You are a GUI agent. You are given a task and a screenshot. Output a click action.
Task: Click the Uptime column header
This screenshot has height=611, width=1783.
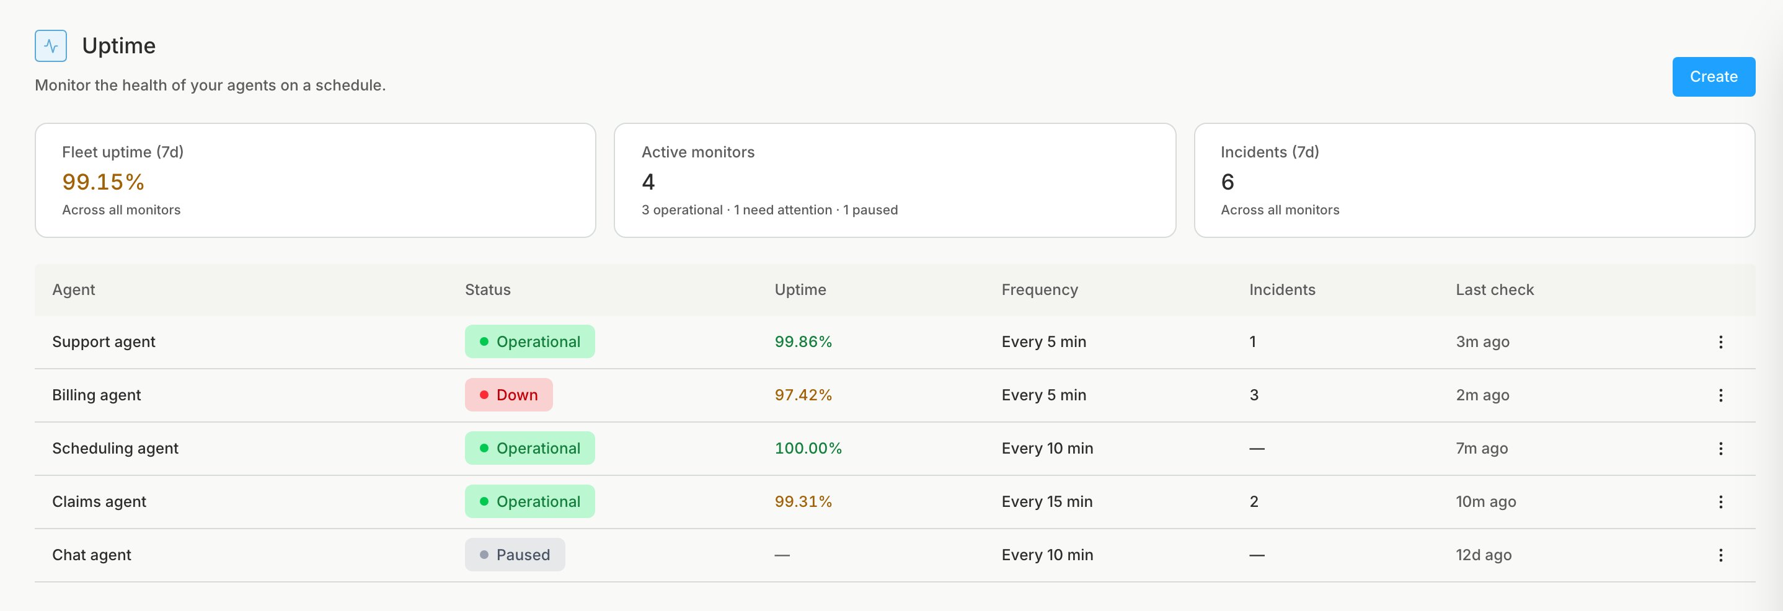point(800,290)
